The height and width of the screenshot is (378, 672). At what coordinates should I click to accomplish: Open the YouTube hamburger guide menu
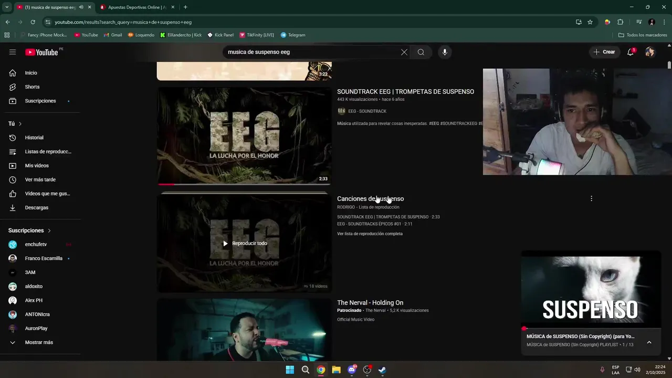[x=13, y=52]
